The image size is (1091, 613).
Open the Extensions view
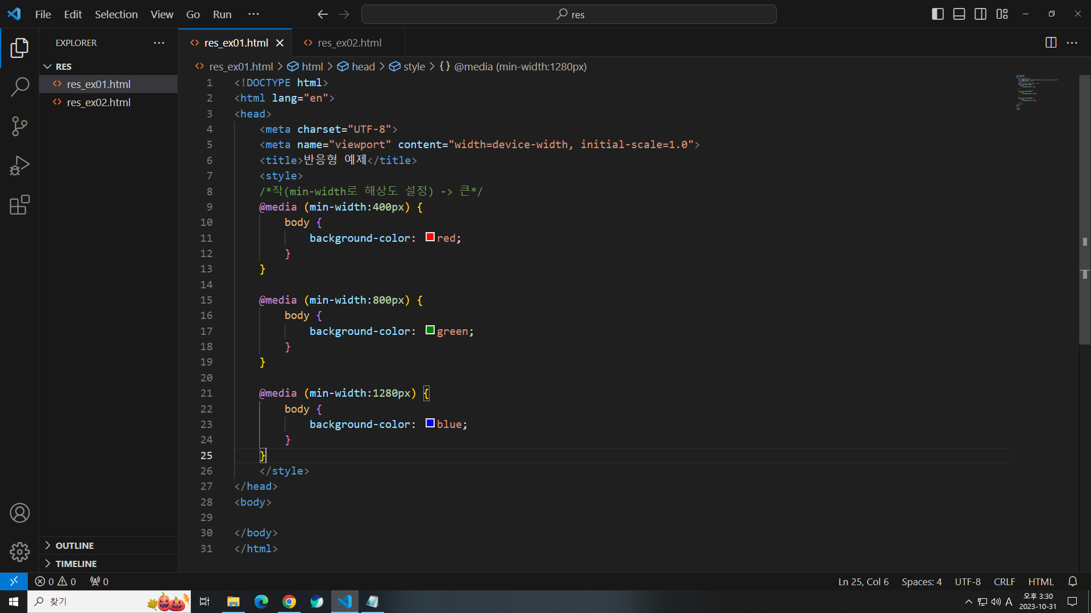(x=19, y=205)
